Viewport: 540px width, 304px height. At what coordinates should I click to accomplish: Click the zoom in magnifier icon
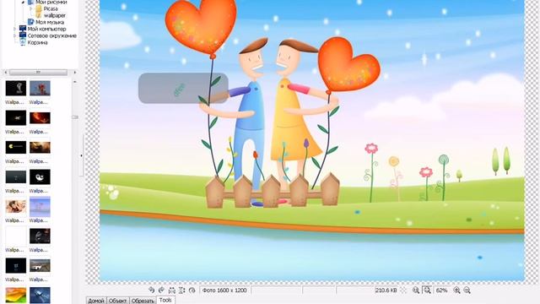point(456,290)
